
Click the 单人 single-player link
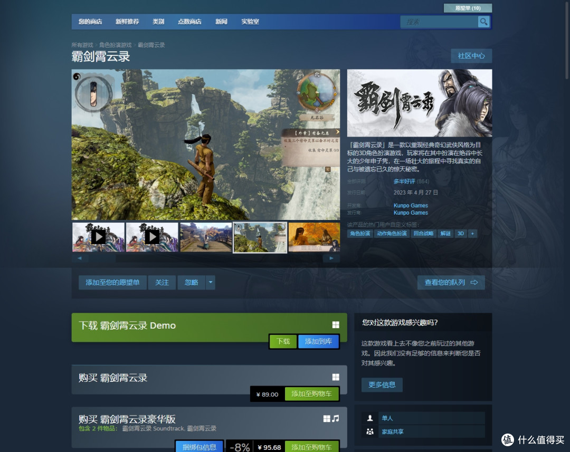point(387,418)
